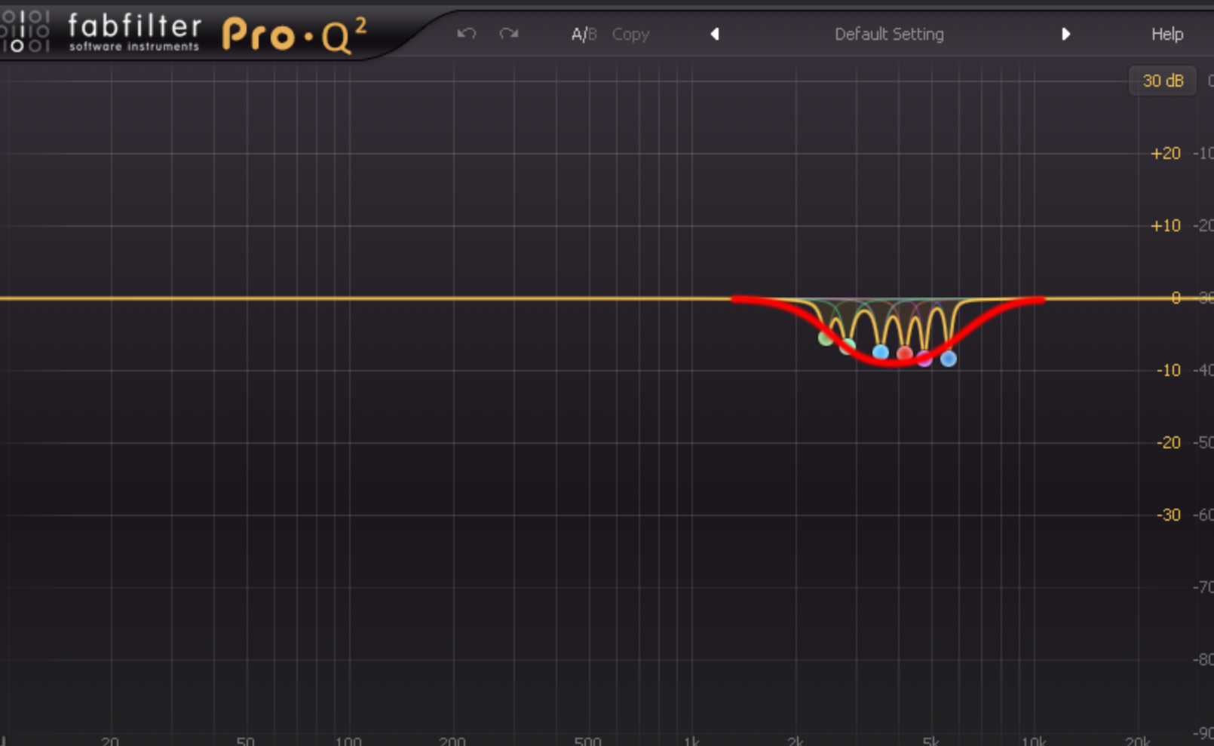Select the magenta EQ band node

tap(925, 359)
